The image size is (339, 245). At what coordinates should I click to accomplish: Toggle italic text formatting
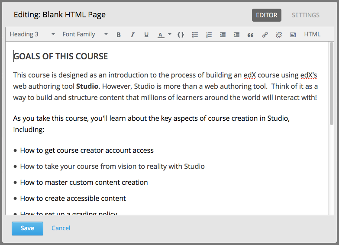pyautogui.click(x=132, y=35)
